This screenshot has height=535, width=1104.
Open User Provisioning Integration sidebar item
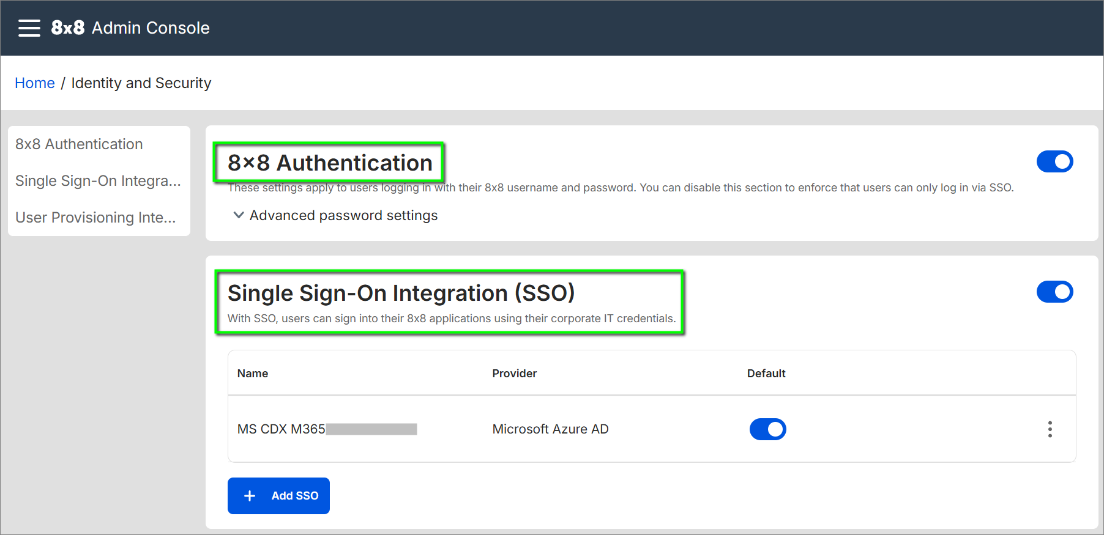pos(95,218)
